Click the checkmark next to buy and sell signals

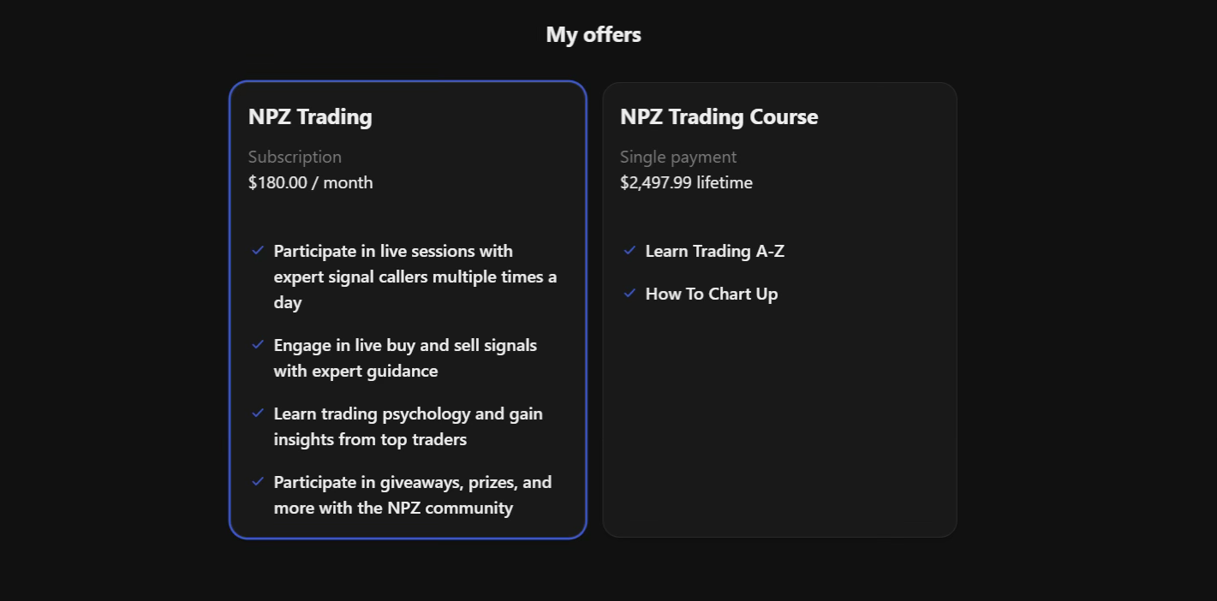pos(258,344)
